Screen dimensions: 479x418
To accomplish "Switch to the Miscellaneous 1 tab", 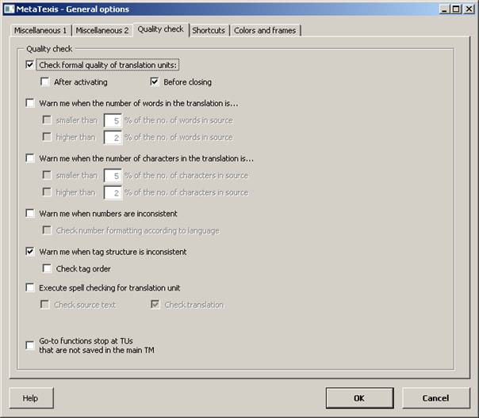I will coord(40,31).
